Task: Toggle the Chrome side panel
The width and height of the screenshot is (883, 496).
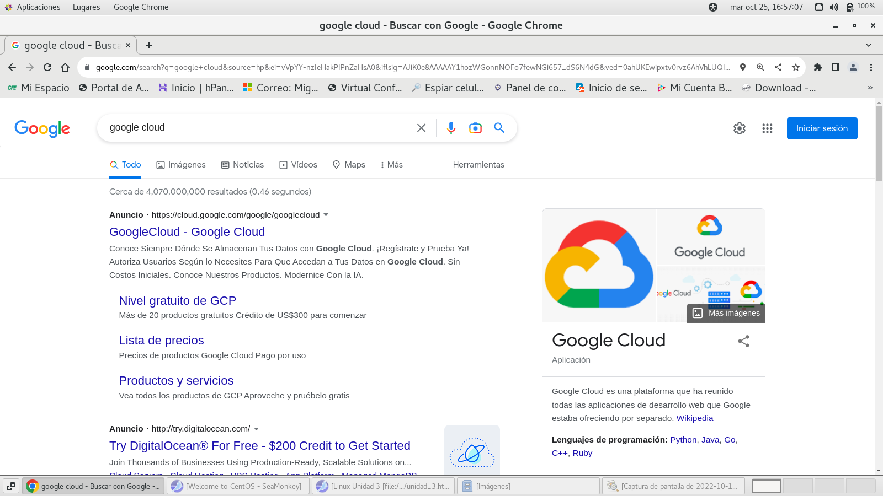Action: tap(836, 67)
